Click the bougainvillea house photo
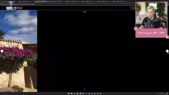The height and width of the screenshot is (95, 169). pyautogui.click(x=18, y=51)
